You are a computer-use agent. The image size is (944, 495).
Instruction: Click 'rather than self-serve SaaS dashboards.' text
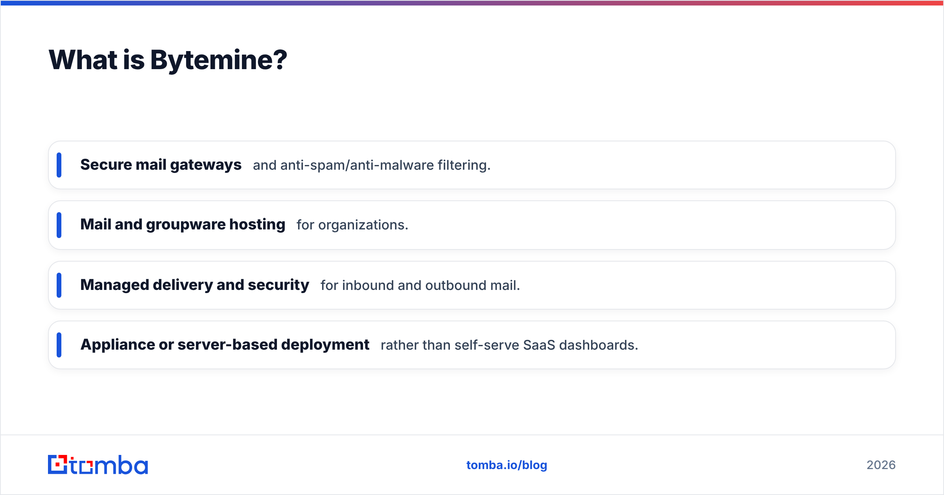[509, 345]
